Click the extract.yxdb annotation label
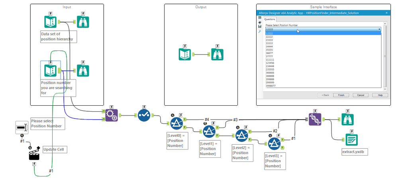Viewport: 398px width, 190px height. click(x=355, y=152)
